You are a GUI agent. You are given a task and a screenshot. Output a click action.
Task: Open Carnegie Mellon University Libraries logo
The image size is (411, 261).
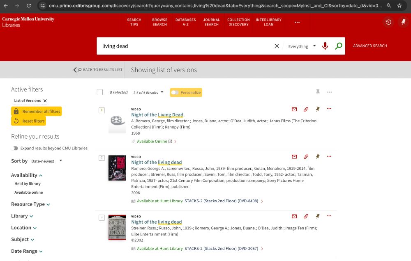[28, 22]
